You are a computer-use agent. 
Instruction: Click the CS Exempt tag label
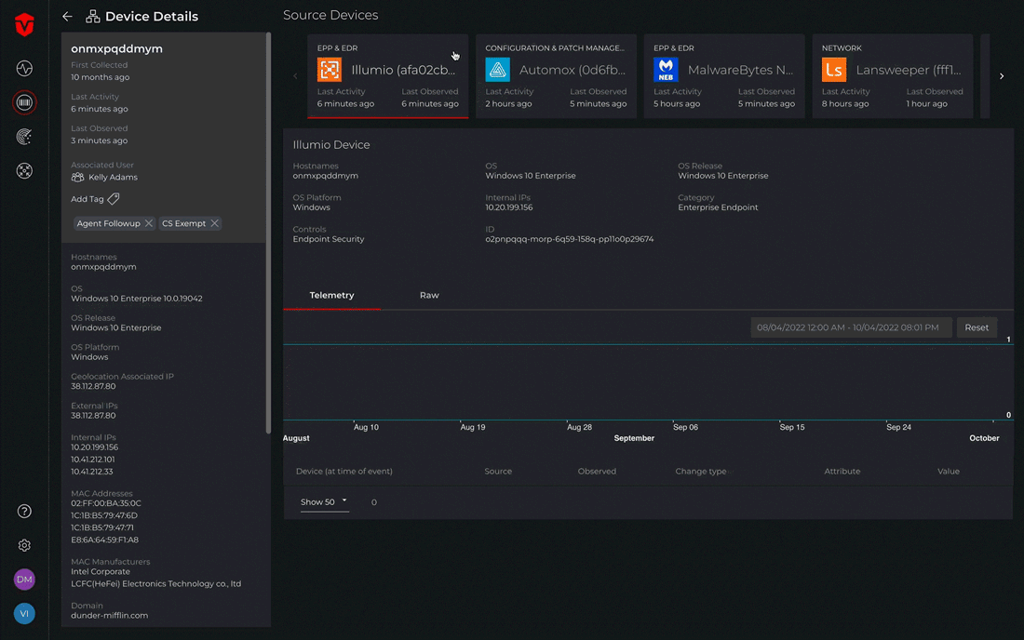click(x=183, y=223)
